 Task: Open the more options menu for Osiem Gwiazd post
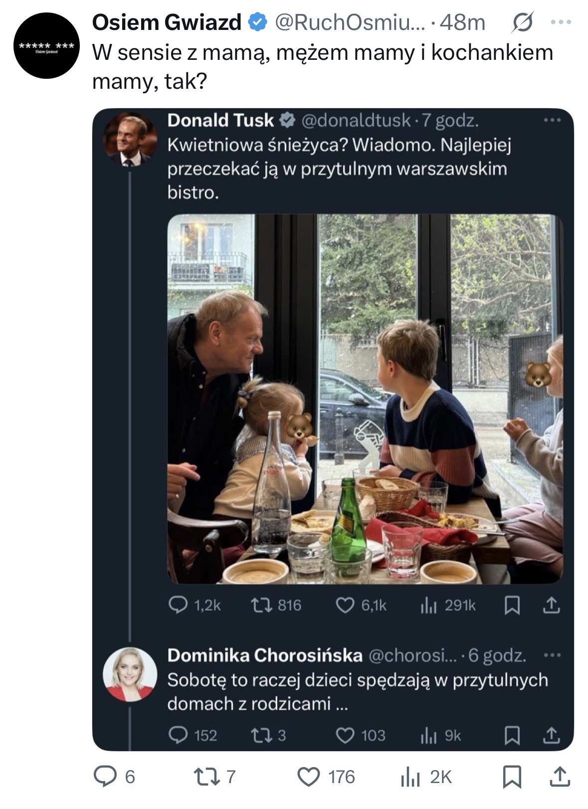[563, 22]
